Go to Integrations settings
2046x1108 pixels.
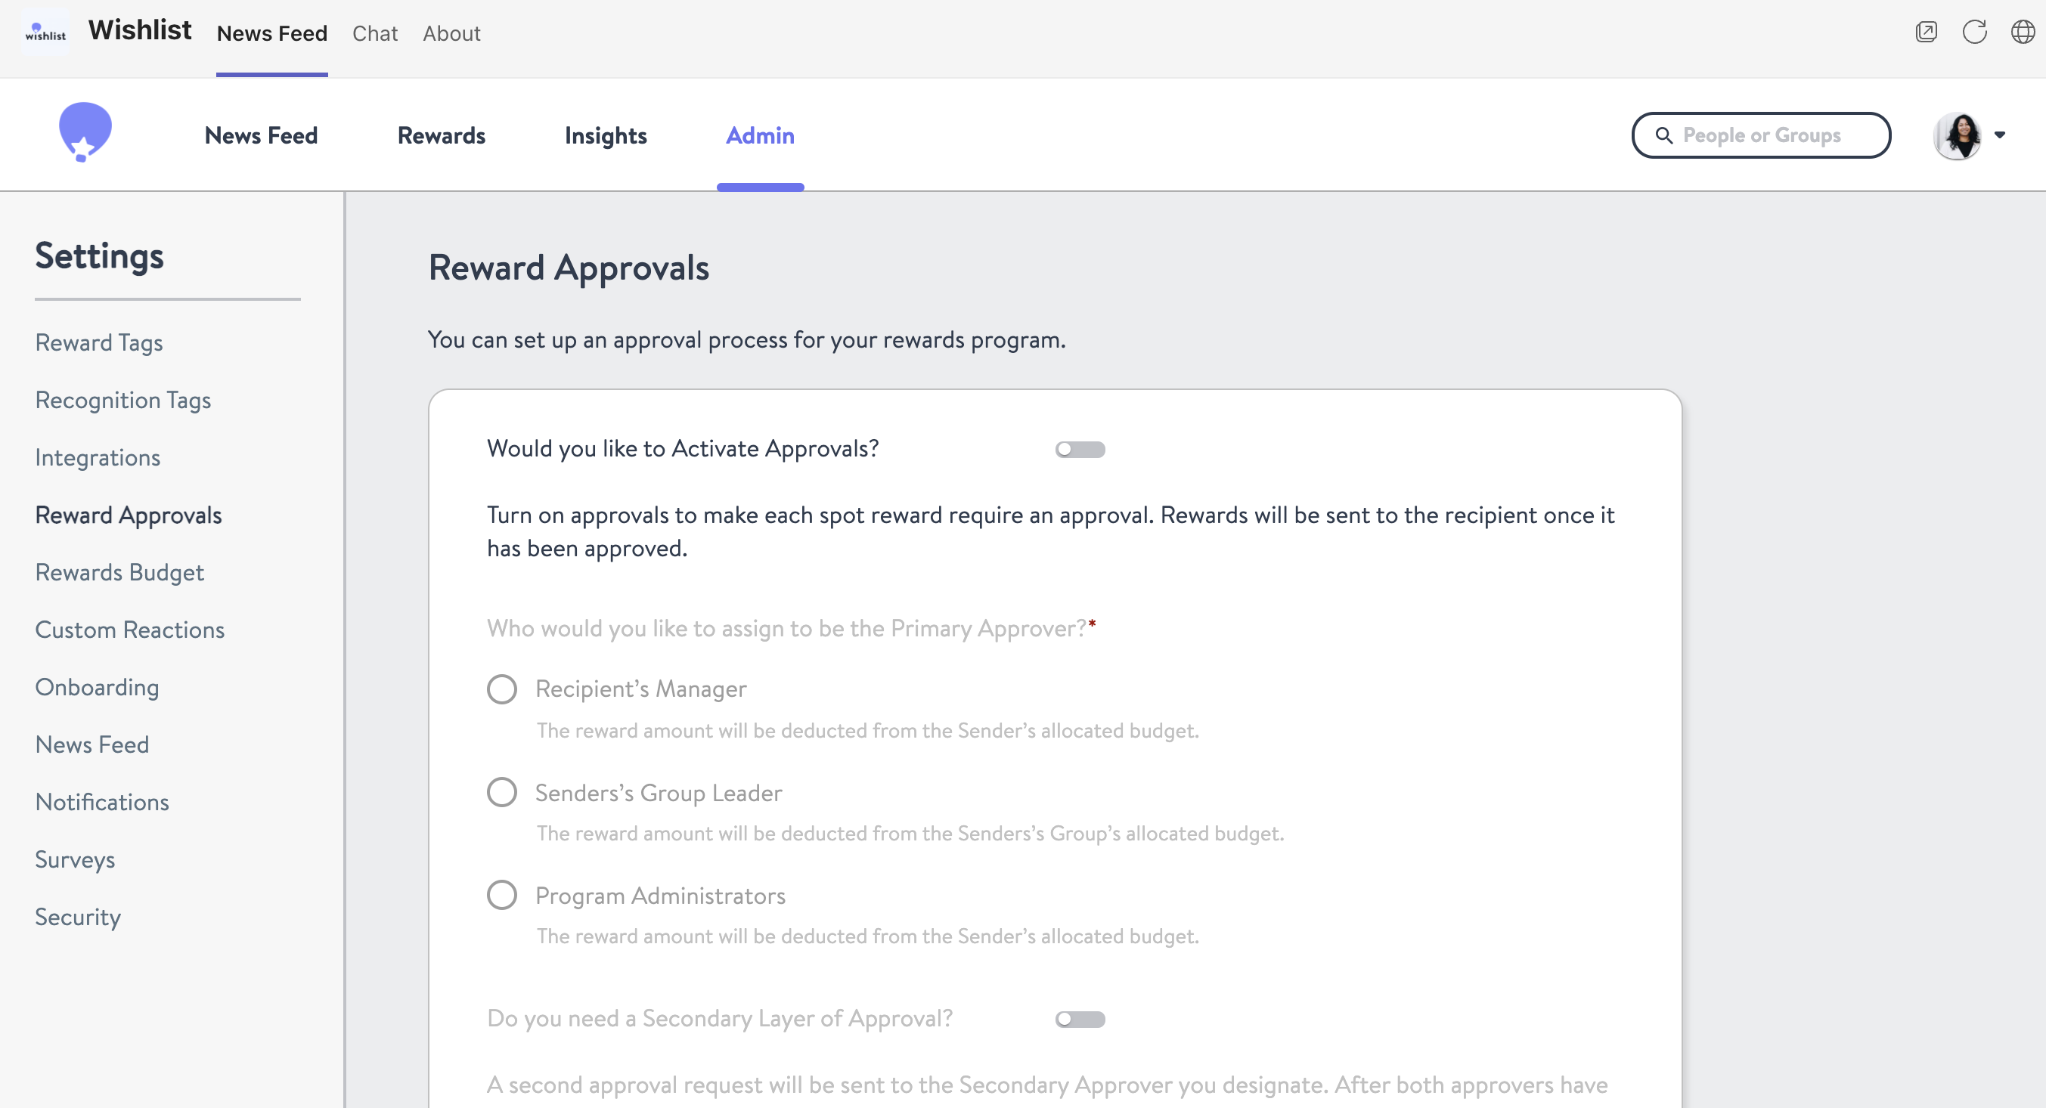98,457
